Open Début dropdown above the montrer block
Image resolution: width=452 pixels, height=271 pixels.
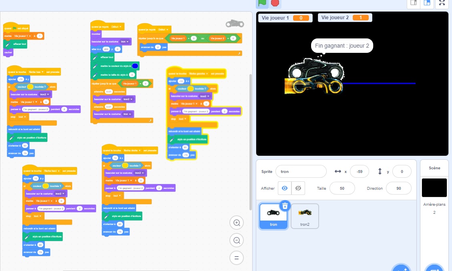116,27
